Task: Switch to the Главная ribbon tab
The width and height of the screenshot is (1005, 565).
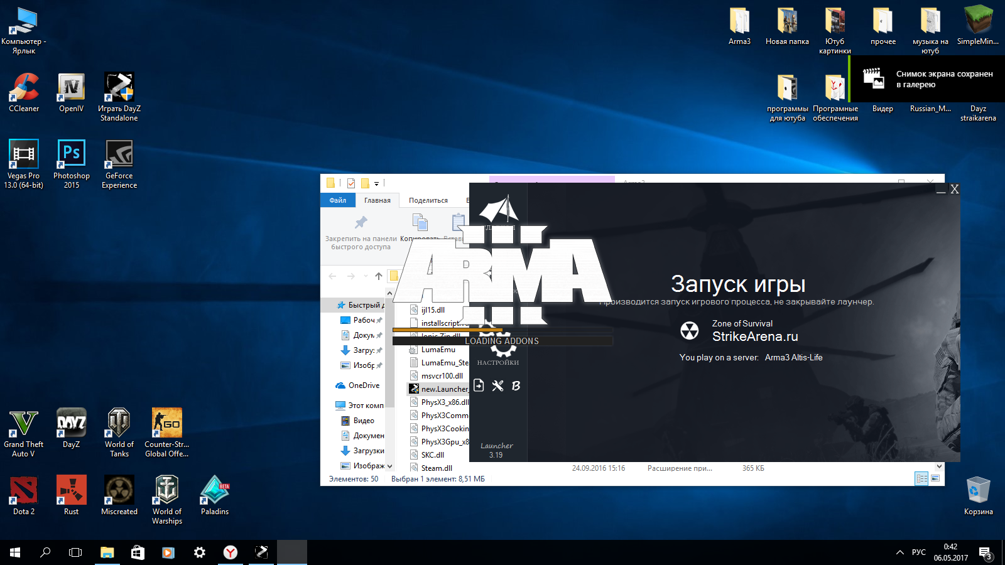Action: [378, 200]
